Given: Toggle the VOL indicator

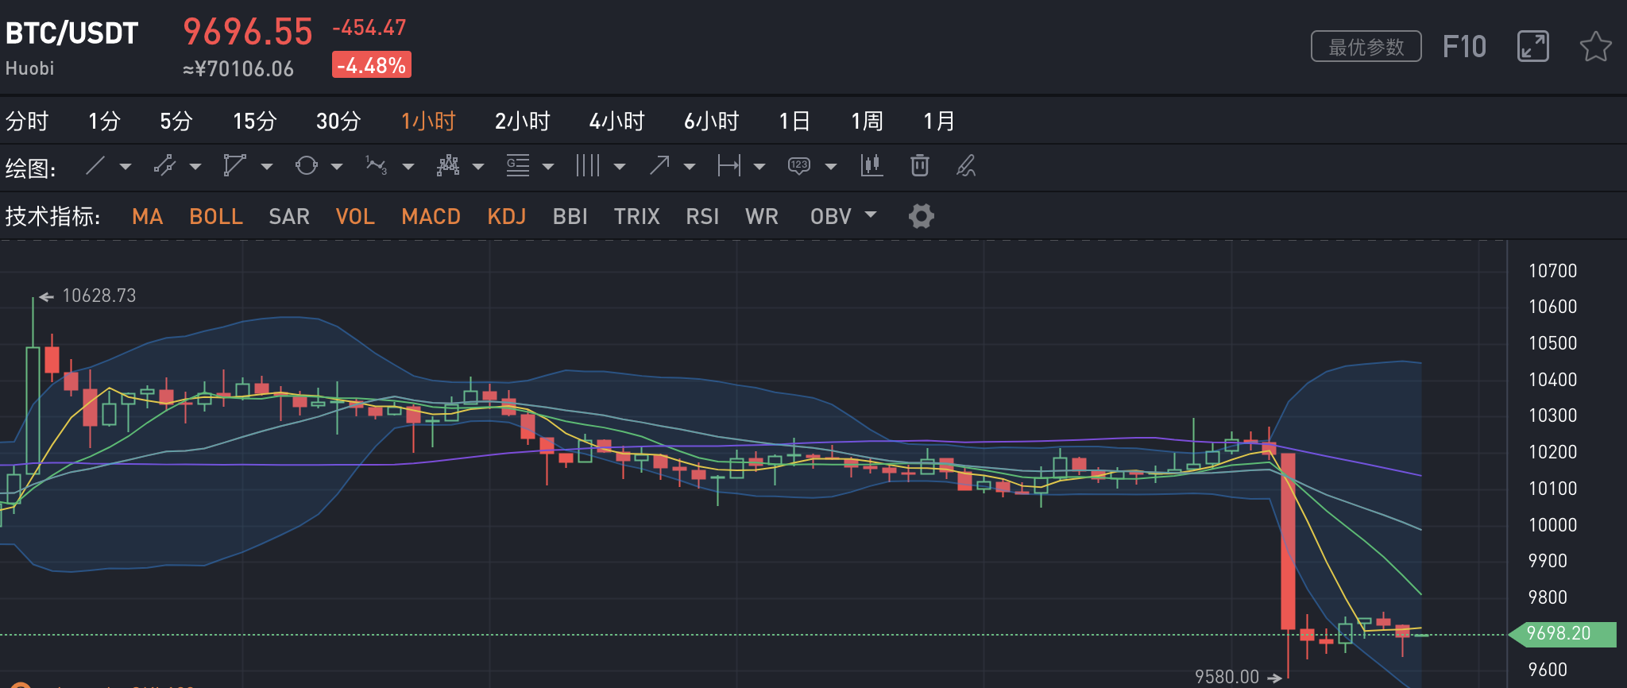Looking at the screenshot, I should point(355,216).
